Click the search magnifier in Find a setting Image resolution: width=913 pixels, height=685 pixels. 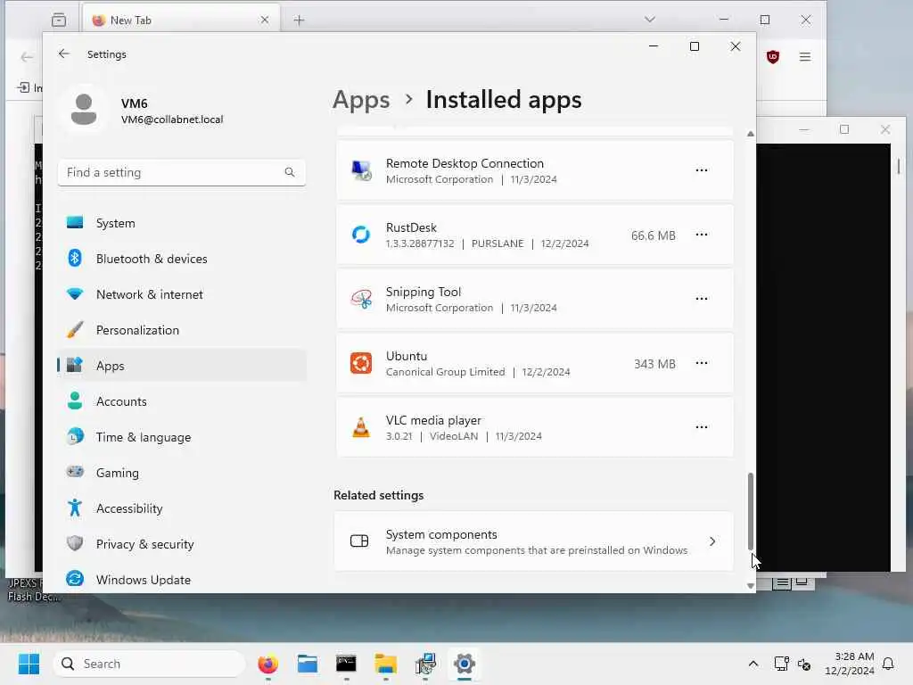tap(290, 172)
